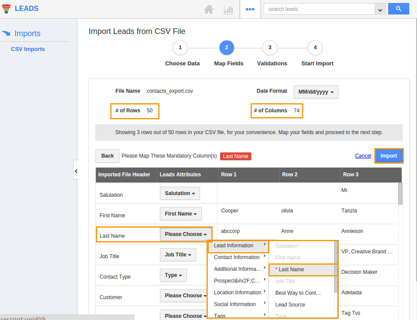Expand the Location Information submenu
Screen dimensions: 417x320
click(x=238, y=293)
